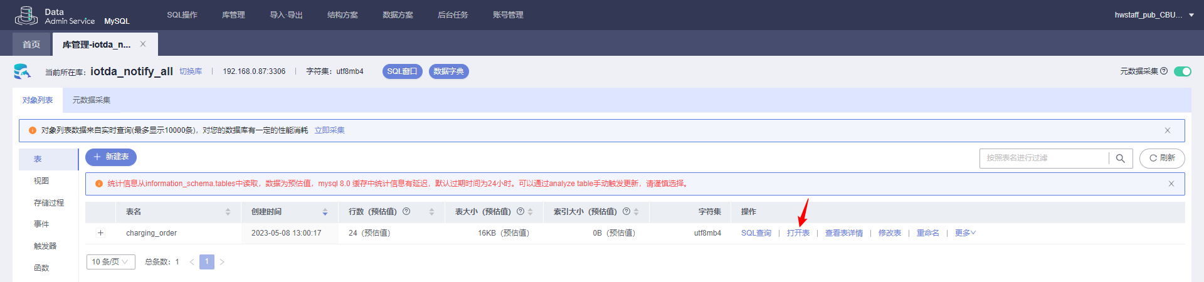Screen dimensions: 1204x282
Task: Open the 后台任务 menu
Action: coord(453,15)
